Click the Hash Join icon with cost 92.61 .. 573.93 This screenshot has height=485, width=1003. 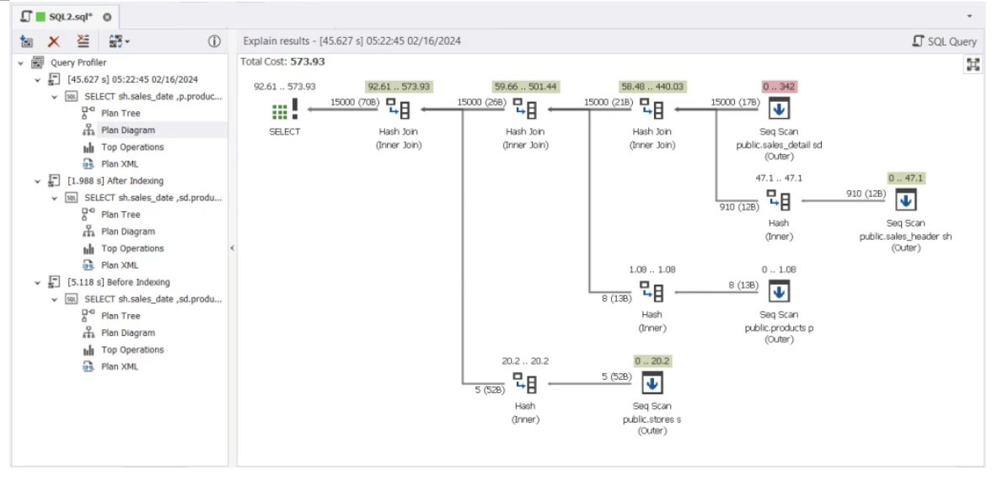[x=398, y=109]
